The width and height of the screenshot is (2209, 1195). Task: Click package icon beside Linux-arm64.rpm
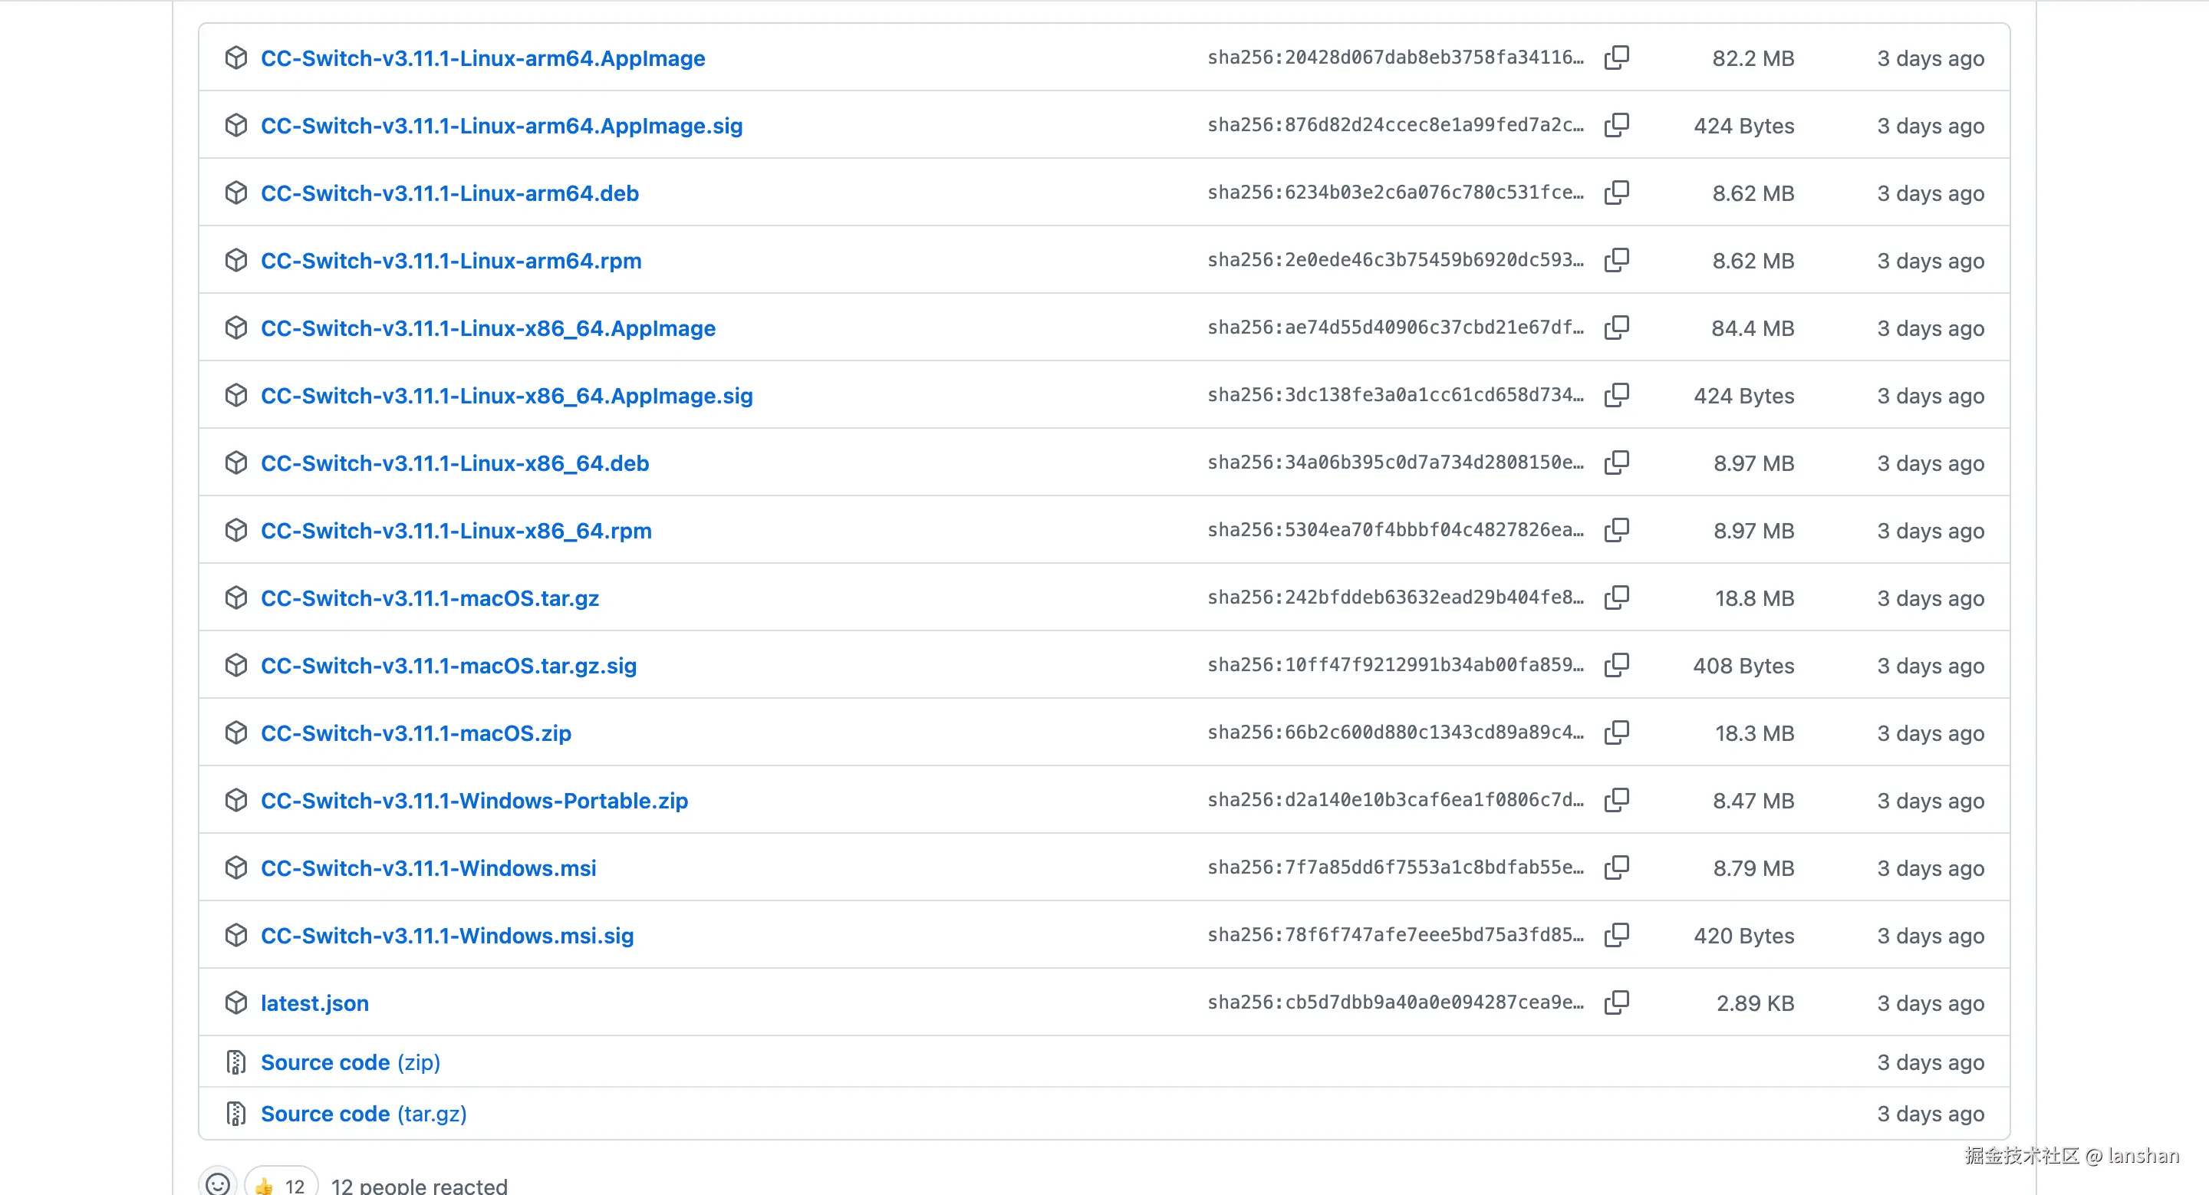coord(235,260)
